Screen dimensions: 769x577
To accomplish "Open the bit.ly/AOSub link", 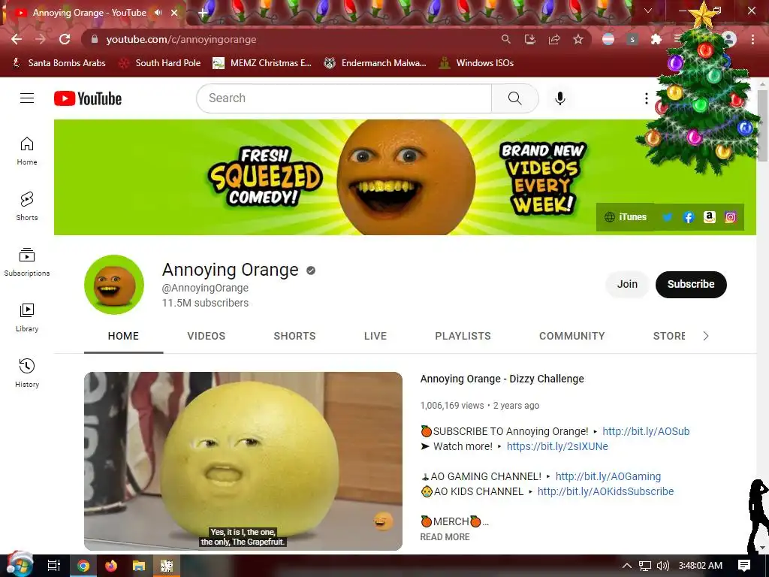I will (646, 431).
